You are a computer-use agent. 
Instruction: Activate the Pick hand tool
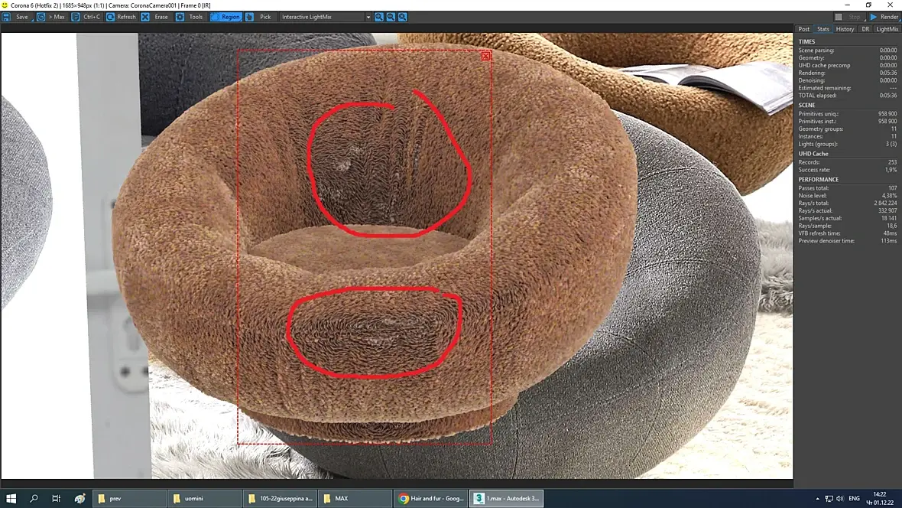pyautogui.click(x=259, y=17)
